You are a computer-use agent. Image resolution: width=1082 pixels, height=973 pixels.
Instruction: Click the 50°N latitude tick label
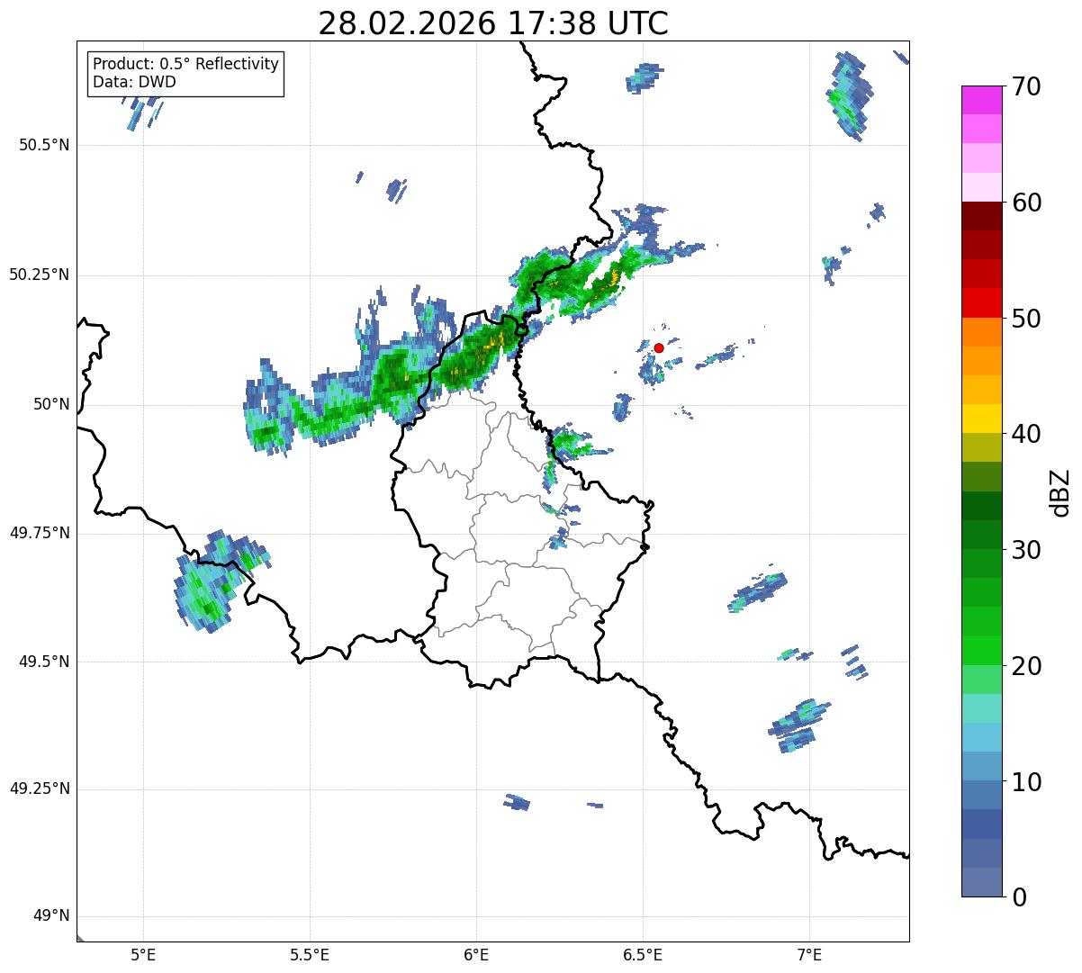pyautogui.click(x=51, y=405)
